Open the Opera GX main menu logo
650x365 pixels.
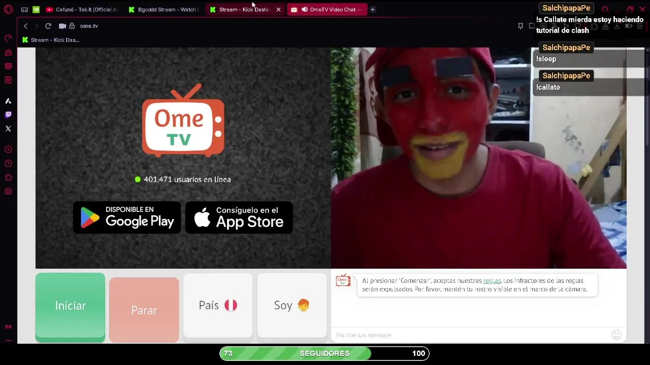click(x=8, y=9)
